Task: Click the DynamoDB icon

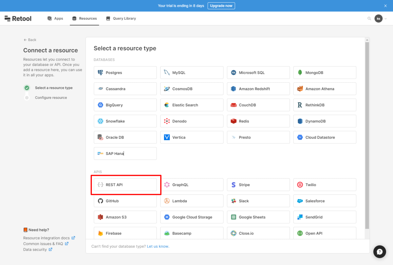Action: coord(300,121)
